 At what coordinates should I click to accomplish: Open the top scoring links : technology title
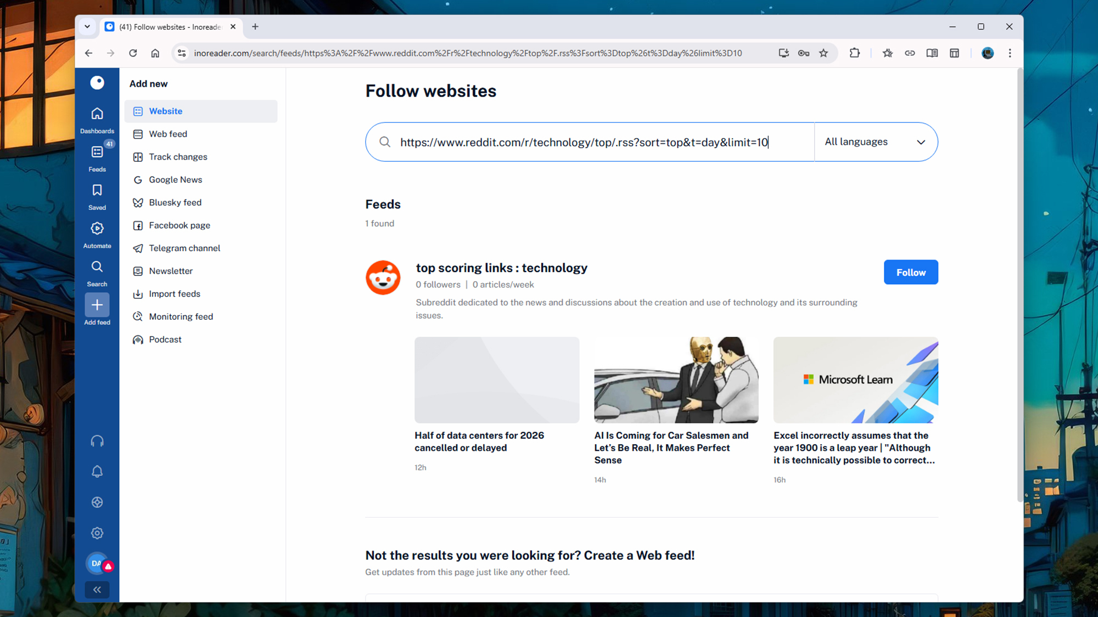pos(501,268)
